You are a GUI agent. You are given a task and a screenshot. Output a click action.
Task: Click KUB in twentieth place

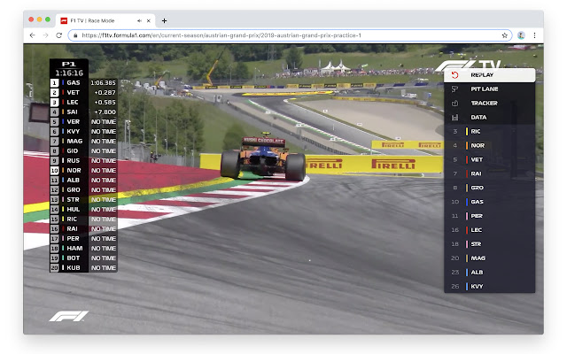pyautogui.click(x=83, y=268)
